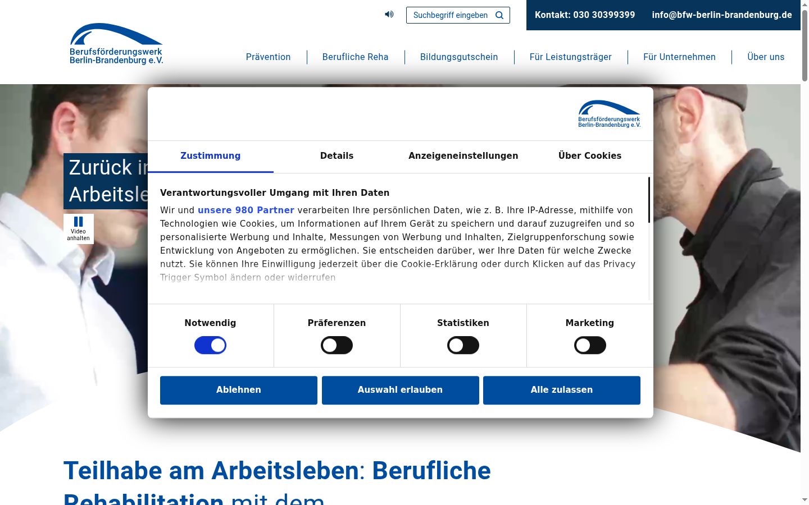Click the logo inside the cookie dialog
The height and width of the screenshot is (505, 809).
[x=610, y=114]
